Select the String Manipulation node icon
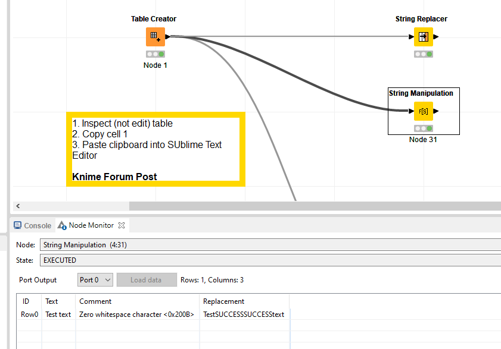This screenshot has height=349, width=501. (423, 111)
